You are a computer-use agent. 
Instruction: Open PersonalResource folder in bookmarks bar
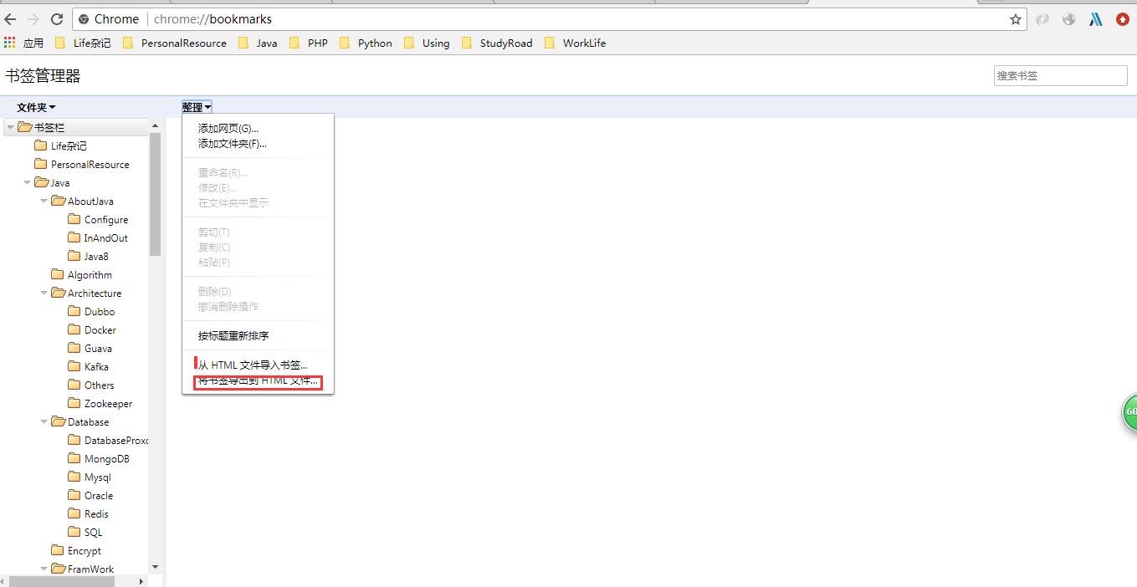pyautogui.click(x=175, y=43)
